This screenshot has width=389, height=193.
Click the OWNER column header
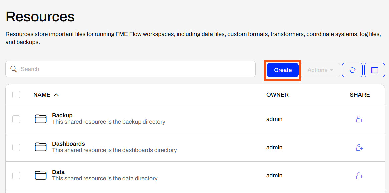277,95
